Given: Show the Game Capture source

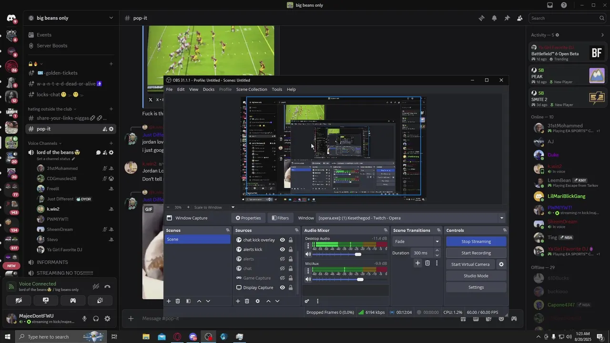Looking at the screenshot, I should pyautogui.click(x=282, y=278).
